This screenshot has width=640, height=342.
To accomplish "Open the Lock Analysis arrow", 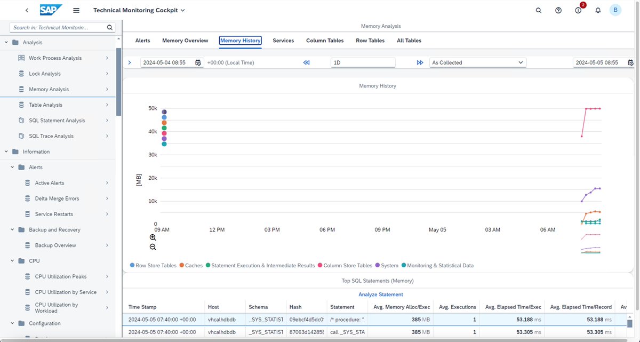I will coord(107,74).
